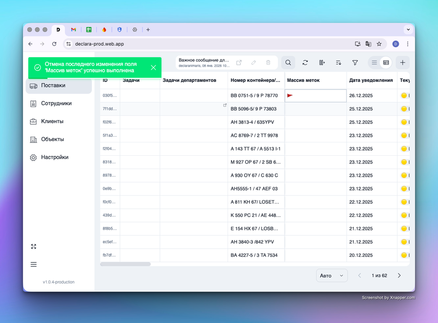This screenshot has height=323, width=438.
Task: Select the cell AH 3813-4 / 635YPV
Action: tap(256, 122)
